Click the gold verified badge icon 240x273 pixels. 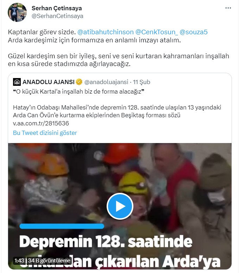(x=79, y=82)
